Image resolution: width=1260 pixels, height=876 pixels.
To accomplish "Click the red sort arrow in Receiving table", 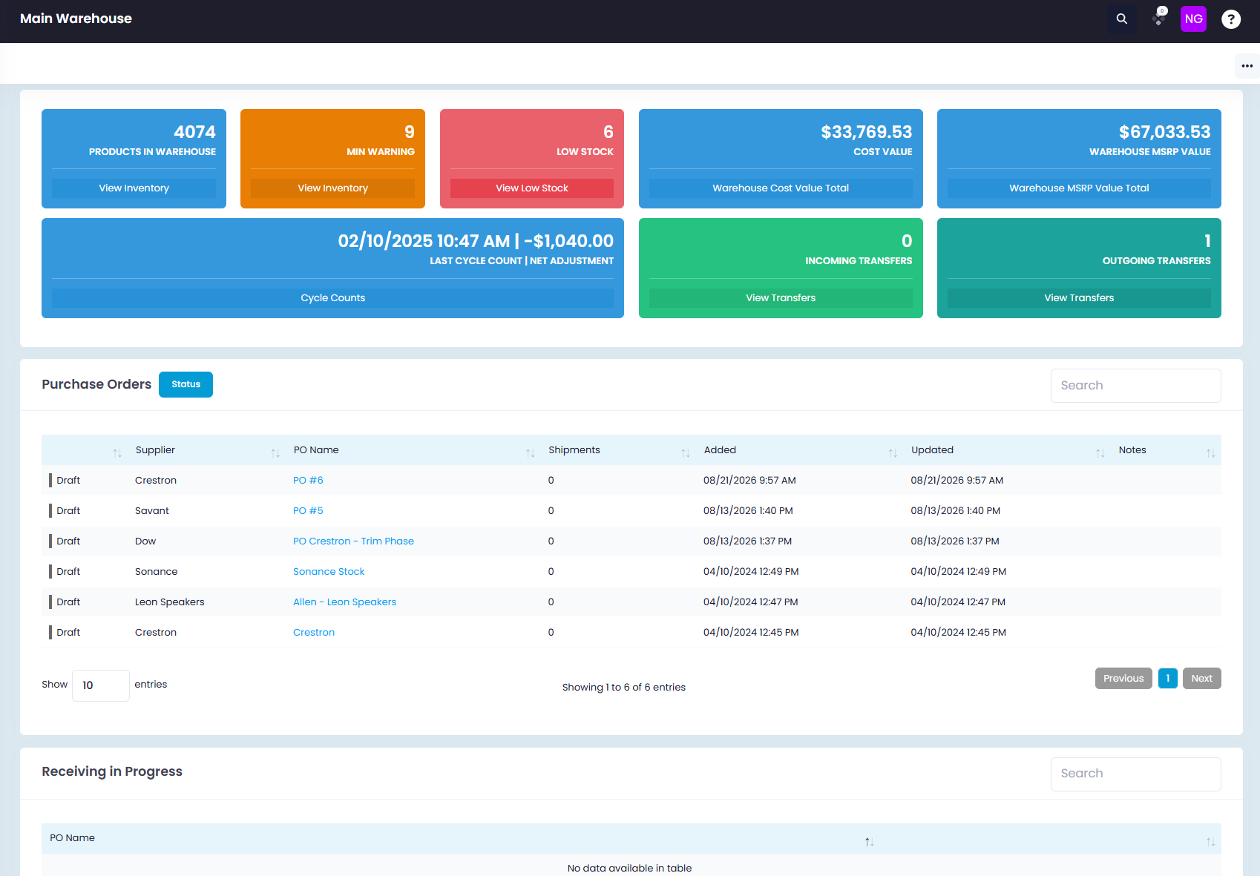I will 869,841.
